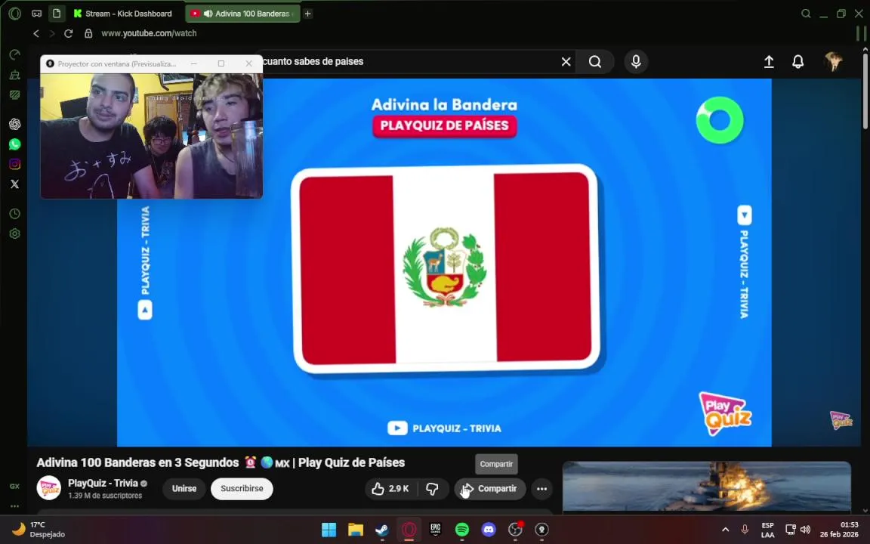Click the GX icon in the sidebar
870x544 pixels.
(x=15, y=487)
